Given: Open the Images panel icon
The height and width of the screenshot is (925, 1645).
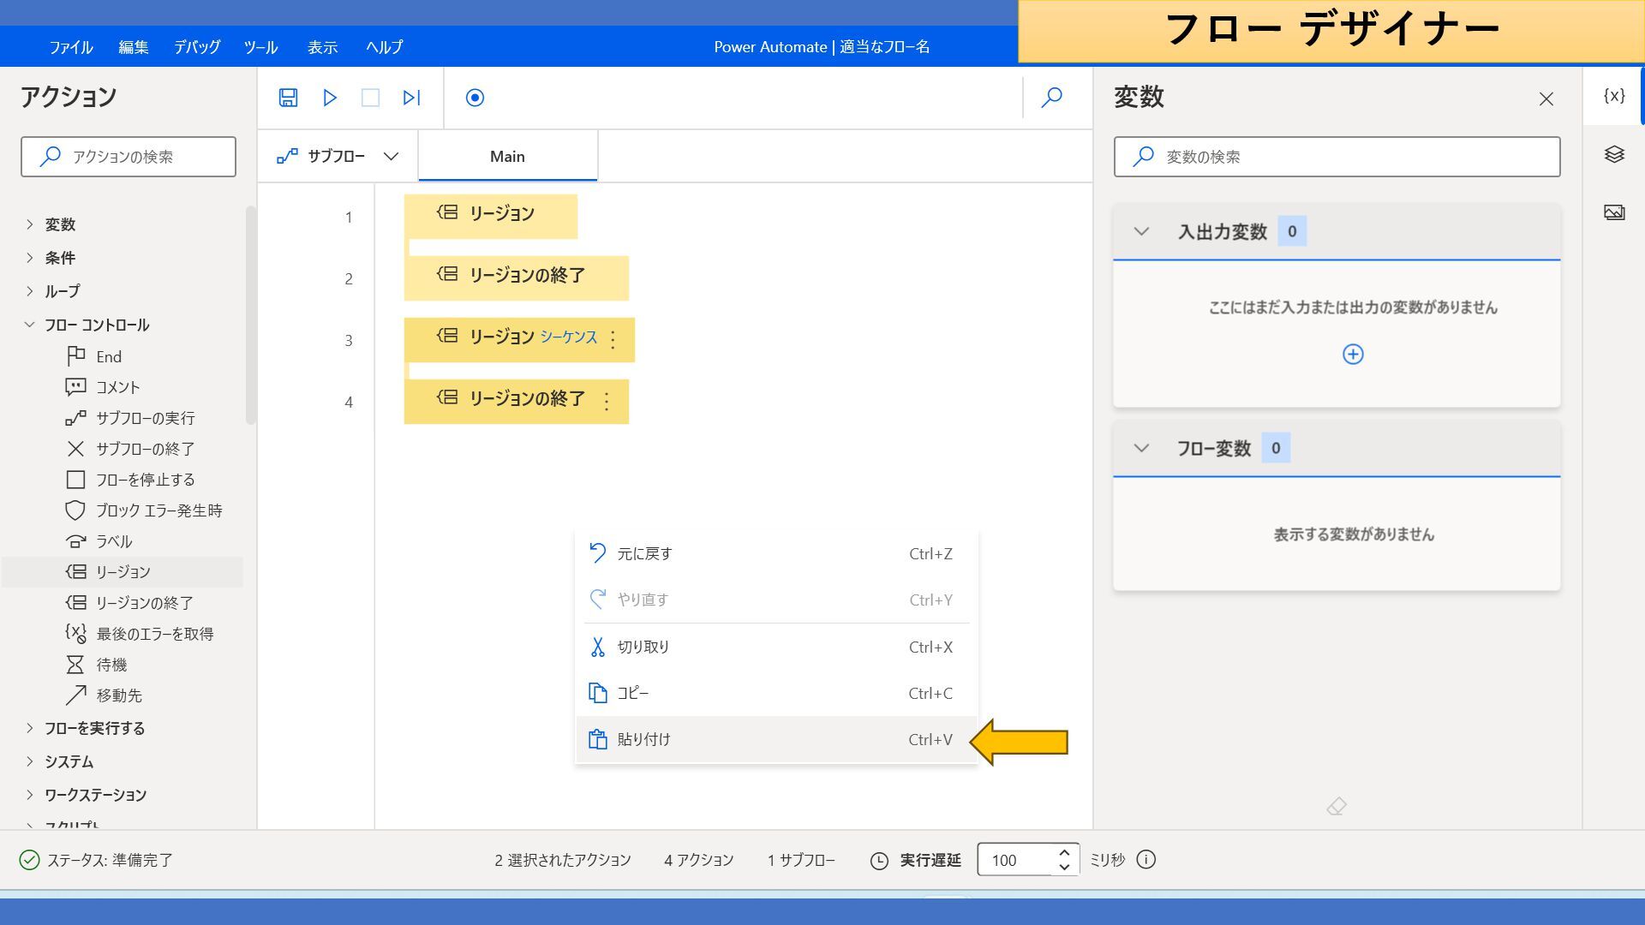Looking at the screenshot, I should pos(1614,212).
